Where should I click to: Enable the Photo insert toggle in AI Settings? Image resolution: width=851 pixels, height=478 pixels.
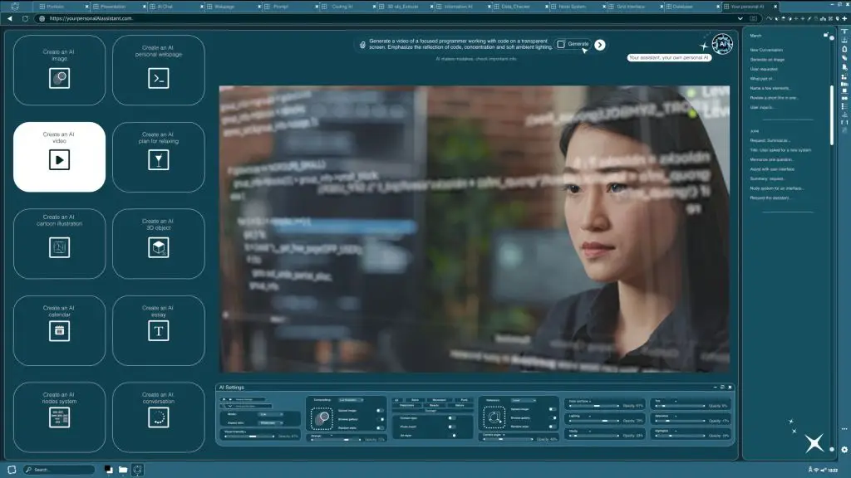click(452, 426)
